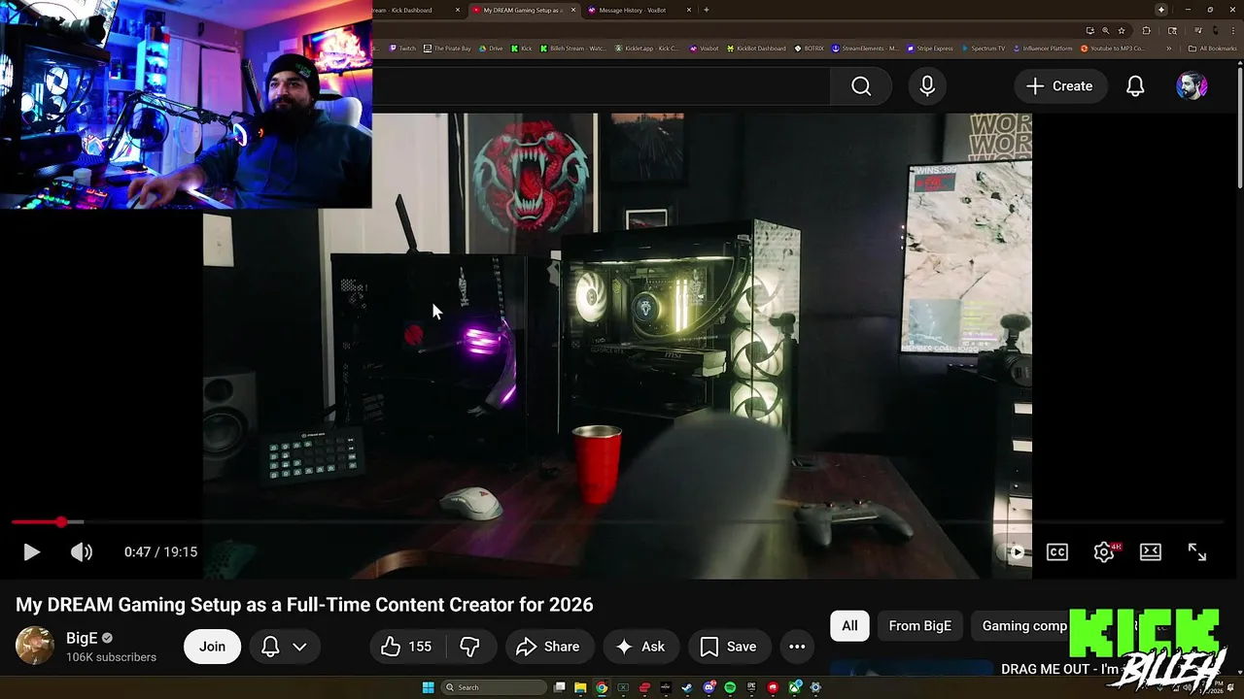Open The Pirate Bay bookmark
Image resolution: width=1244 pixels, height=699 pixels.
coord(449,49)
